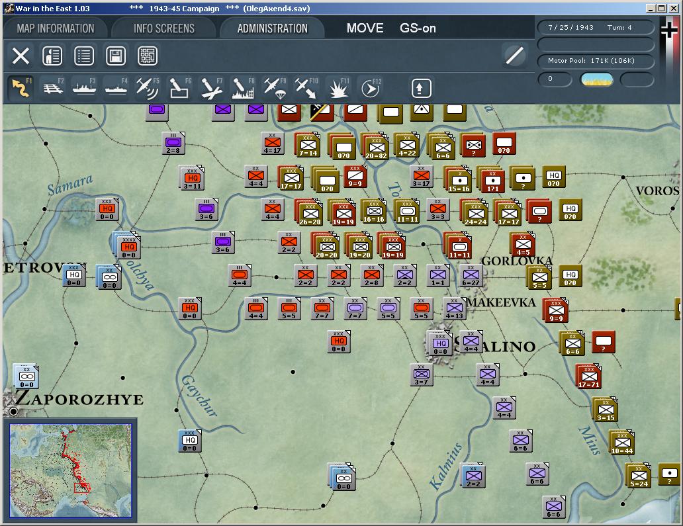Select the F4 Amphibious transport icon

point(116,89)
